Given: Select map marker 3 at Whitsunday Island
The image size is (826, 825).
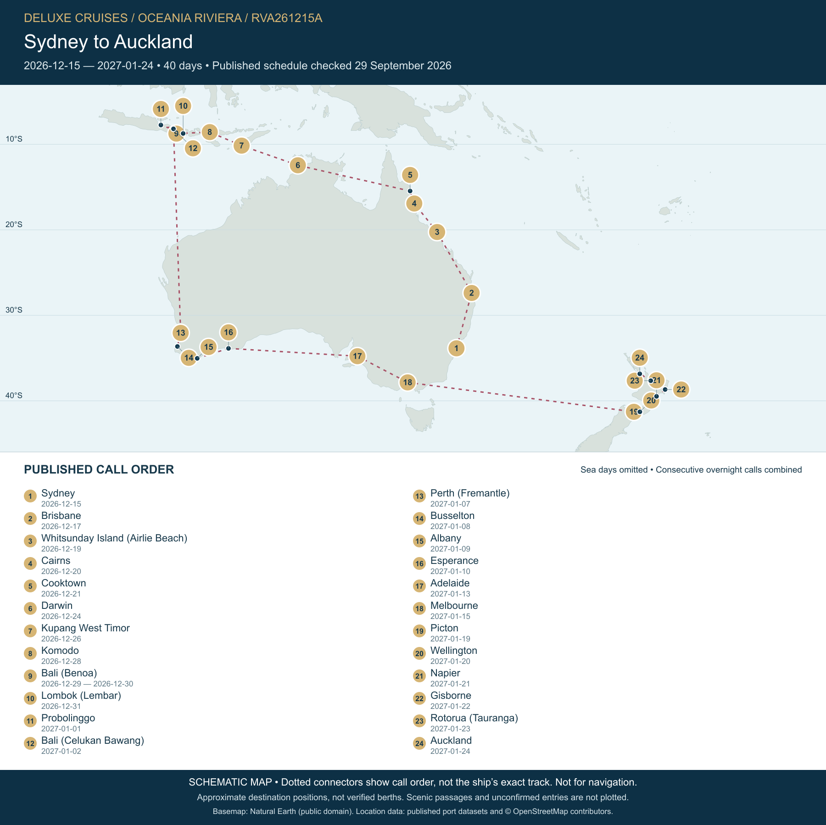Looking at the screenshot, I should pos(437,232).
